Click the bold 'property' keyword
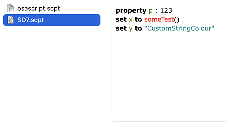The height and width of the screenshot is (128, 230). (x=131, y=11)
